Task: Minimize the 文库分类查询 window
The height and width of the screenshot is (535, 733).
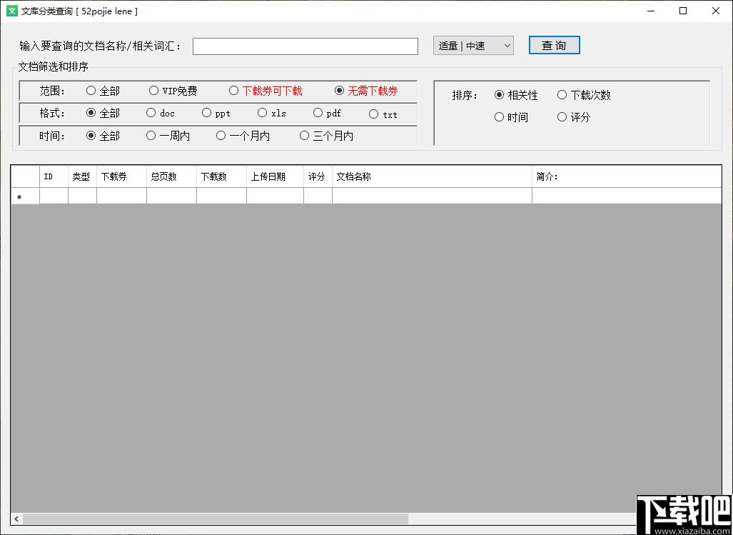Action: (x=650, y=11)
